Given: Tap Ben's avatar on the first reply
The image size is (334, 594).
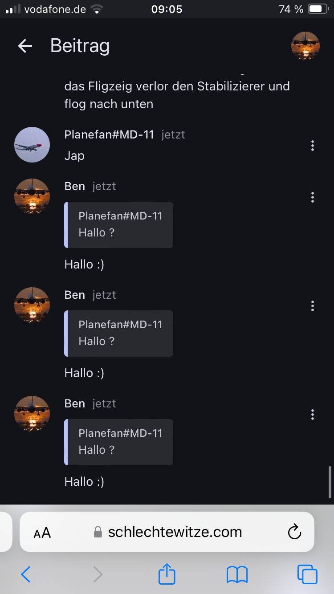Looking at the screenshot, I should [32, 196].
